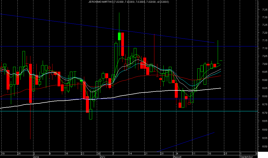Click the 6.80 price axis label
This screenshot has height=158, width=268.
265,96
